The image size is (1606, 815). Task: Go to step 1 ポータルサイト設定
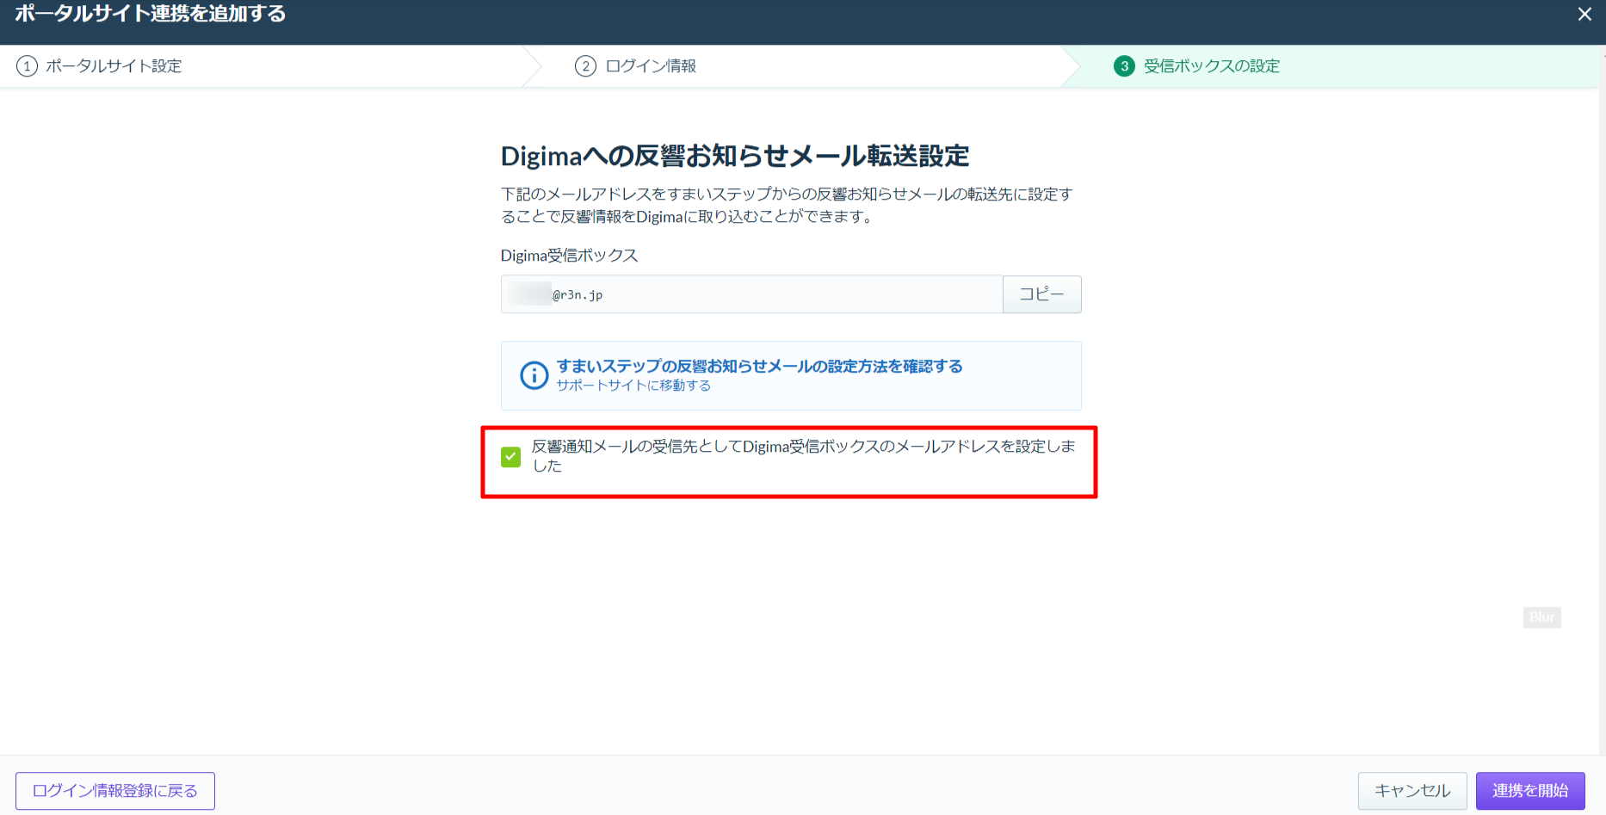coord(100,66)
